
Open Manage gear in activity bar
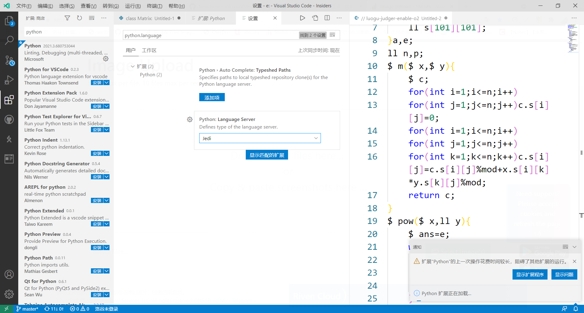click(x=9, y=294)
